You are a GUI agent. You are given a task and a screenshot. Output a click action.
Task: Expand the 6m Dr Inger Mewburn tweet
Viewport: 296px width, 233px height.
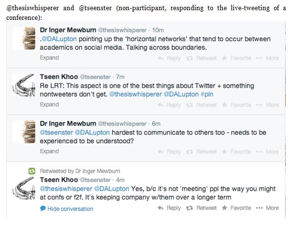49,151
